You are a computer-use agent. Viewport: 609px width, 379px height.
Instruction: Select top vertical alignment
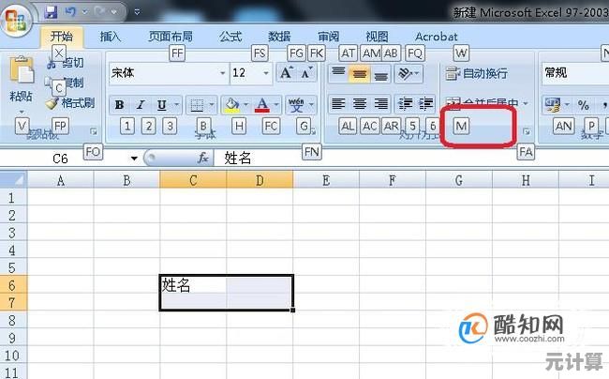(338, 72)
